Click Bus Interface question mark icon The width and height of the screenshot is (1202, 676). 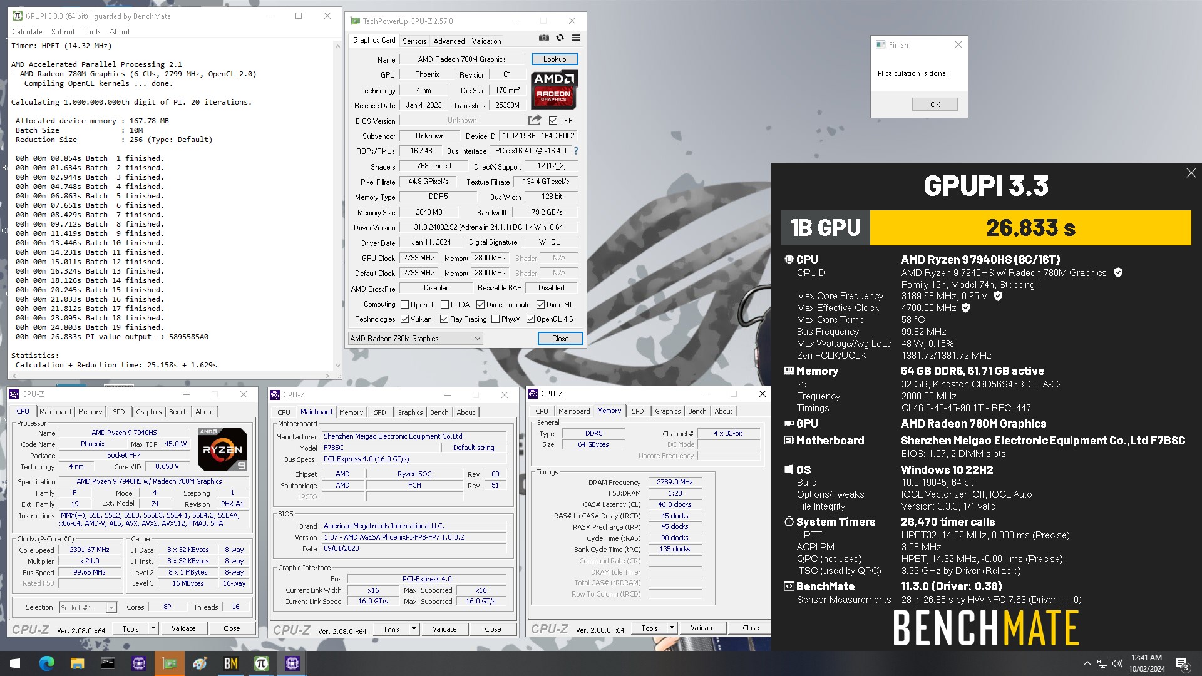(576, 151)
